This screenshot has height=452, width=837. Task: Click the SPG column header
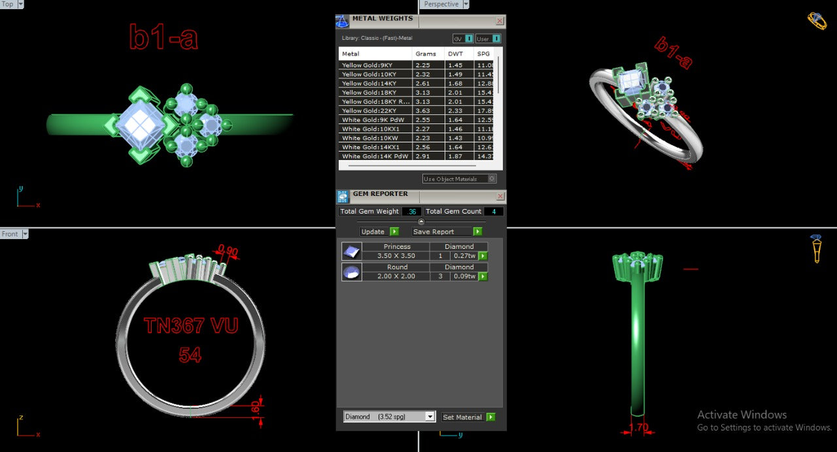point(483,54)
